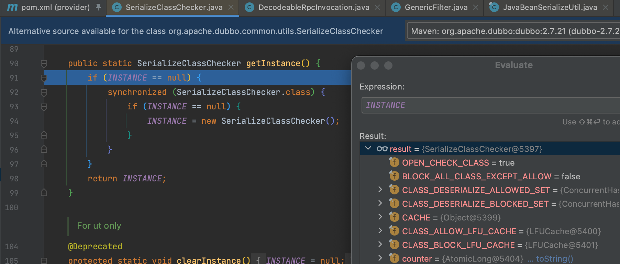Click 'For ut only' doc comment
This screenshot has width=620, height=264.
click(99, 226)
